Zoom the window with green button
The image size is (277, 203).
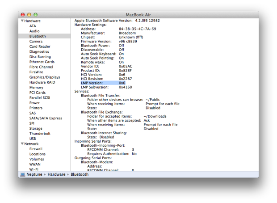click(36, 15)
